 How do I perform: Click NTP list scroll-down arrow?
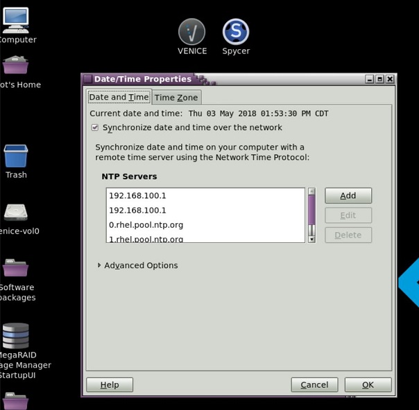[311, 239]
